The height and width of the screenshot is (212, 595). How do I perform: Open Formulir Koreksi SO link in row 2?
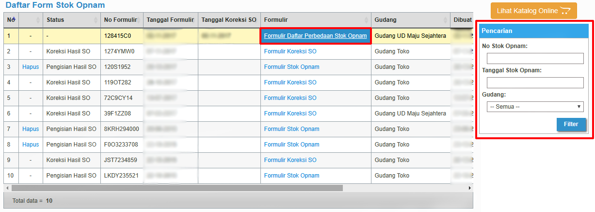click(x=290, y=51)
